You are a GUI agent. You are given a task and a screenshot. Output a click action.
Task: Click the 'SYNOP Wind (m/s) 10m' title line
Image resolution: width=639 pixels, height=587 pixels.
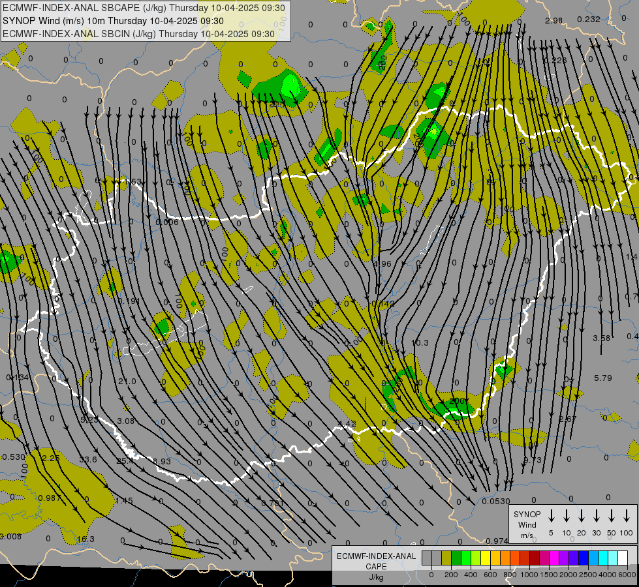(x=113, y=21)
